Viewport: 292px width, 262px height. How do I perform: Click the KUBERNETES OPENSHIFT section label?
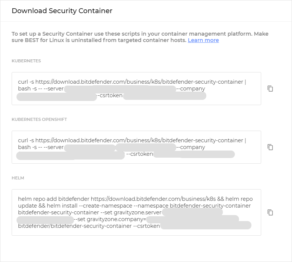coord(39,119)
